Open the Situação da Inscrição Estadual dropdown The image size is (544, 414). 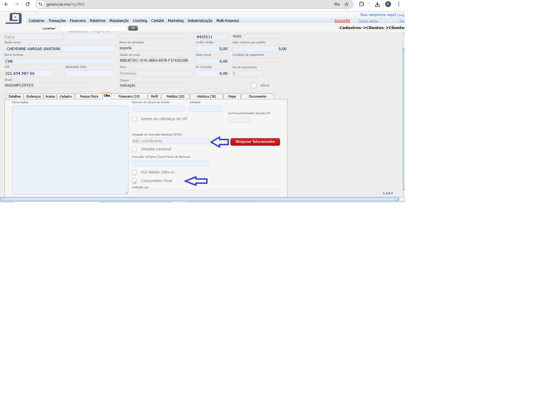[x=170, y=141]
